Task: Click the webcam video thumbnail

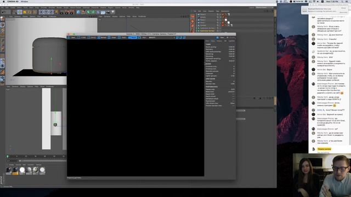Action: tap(322, 175)
